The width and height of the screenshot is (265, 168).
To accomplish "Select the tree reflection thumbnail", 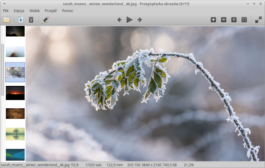I will click(15, 134).
